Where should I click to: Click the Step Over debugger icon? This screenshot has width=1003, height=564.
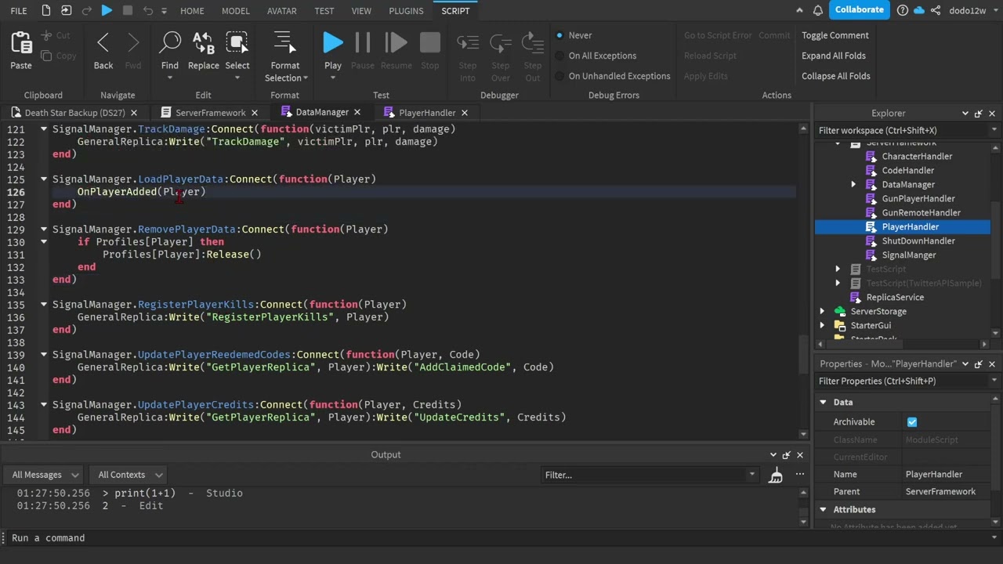click(501, 44)
